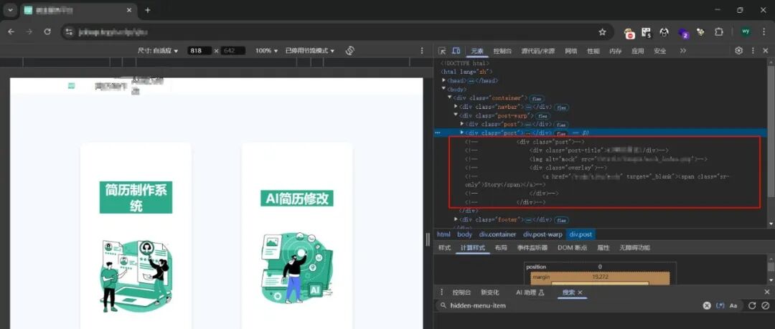
Task: Expand the head element node
Action: click(444, 80)
